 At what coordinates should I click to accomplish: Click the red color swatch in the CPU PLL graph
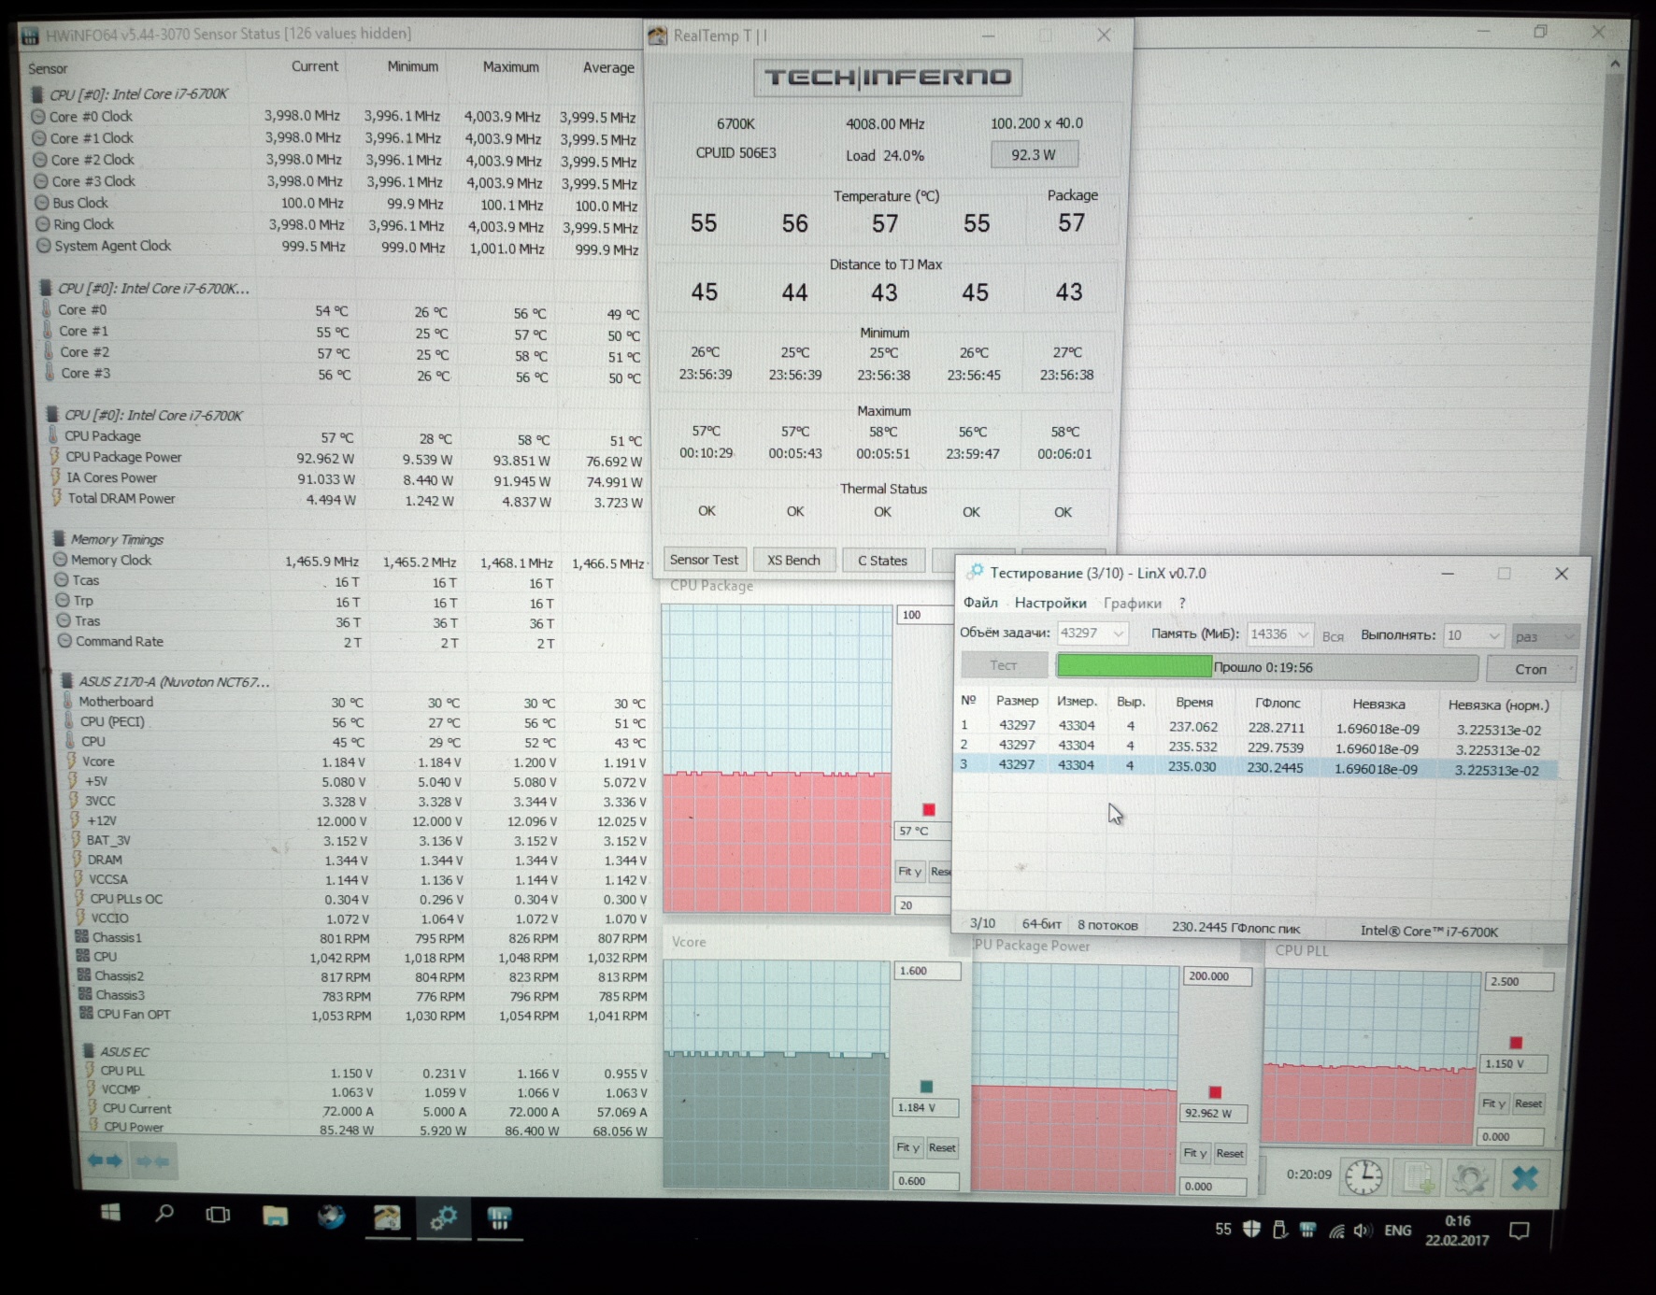pos(1516,1043)
